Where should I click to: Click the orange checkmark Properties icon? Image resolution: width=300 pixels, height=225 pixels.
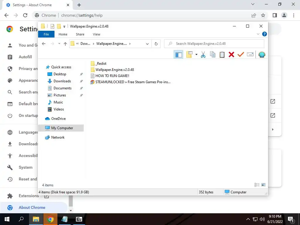coord(241,54)
